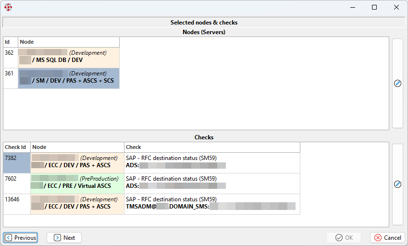Click the Node column header in Nodes table
Image resolution: width=408 pixels, height=246 pixels.
[x=68, y=42]
